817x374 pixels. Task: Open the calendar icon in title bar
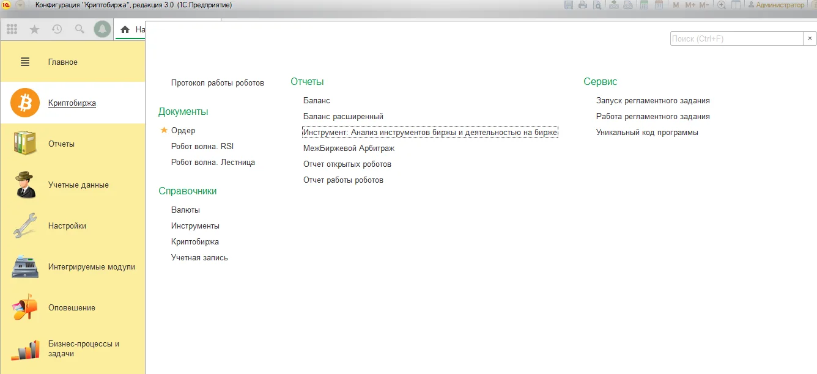pos(659,5)
